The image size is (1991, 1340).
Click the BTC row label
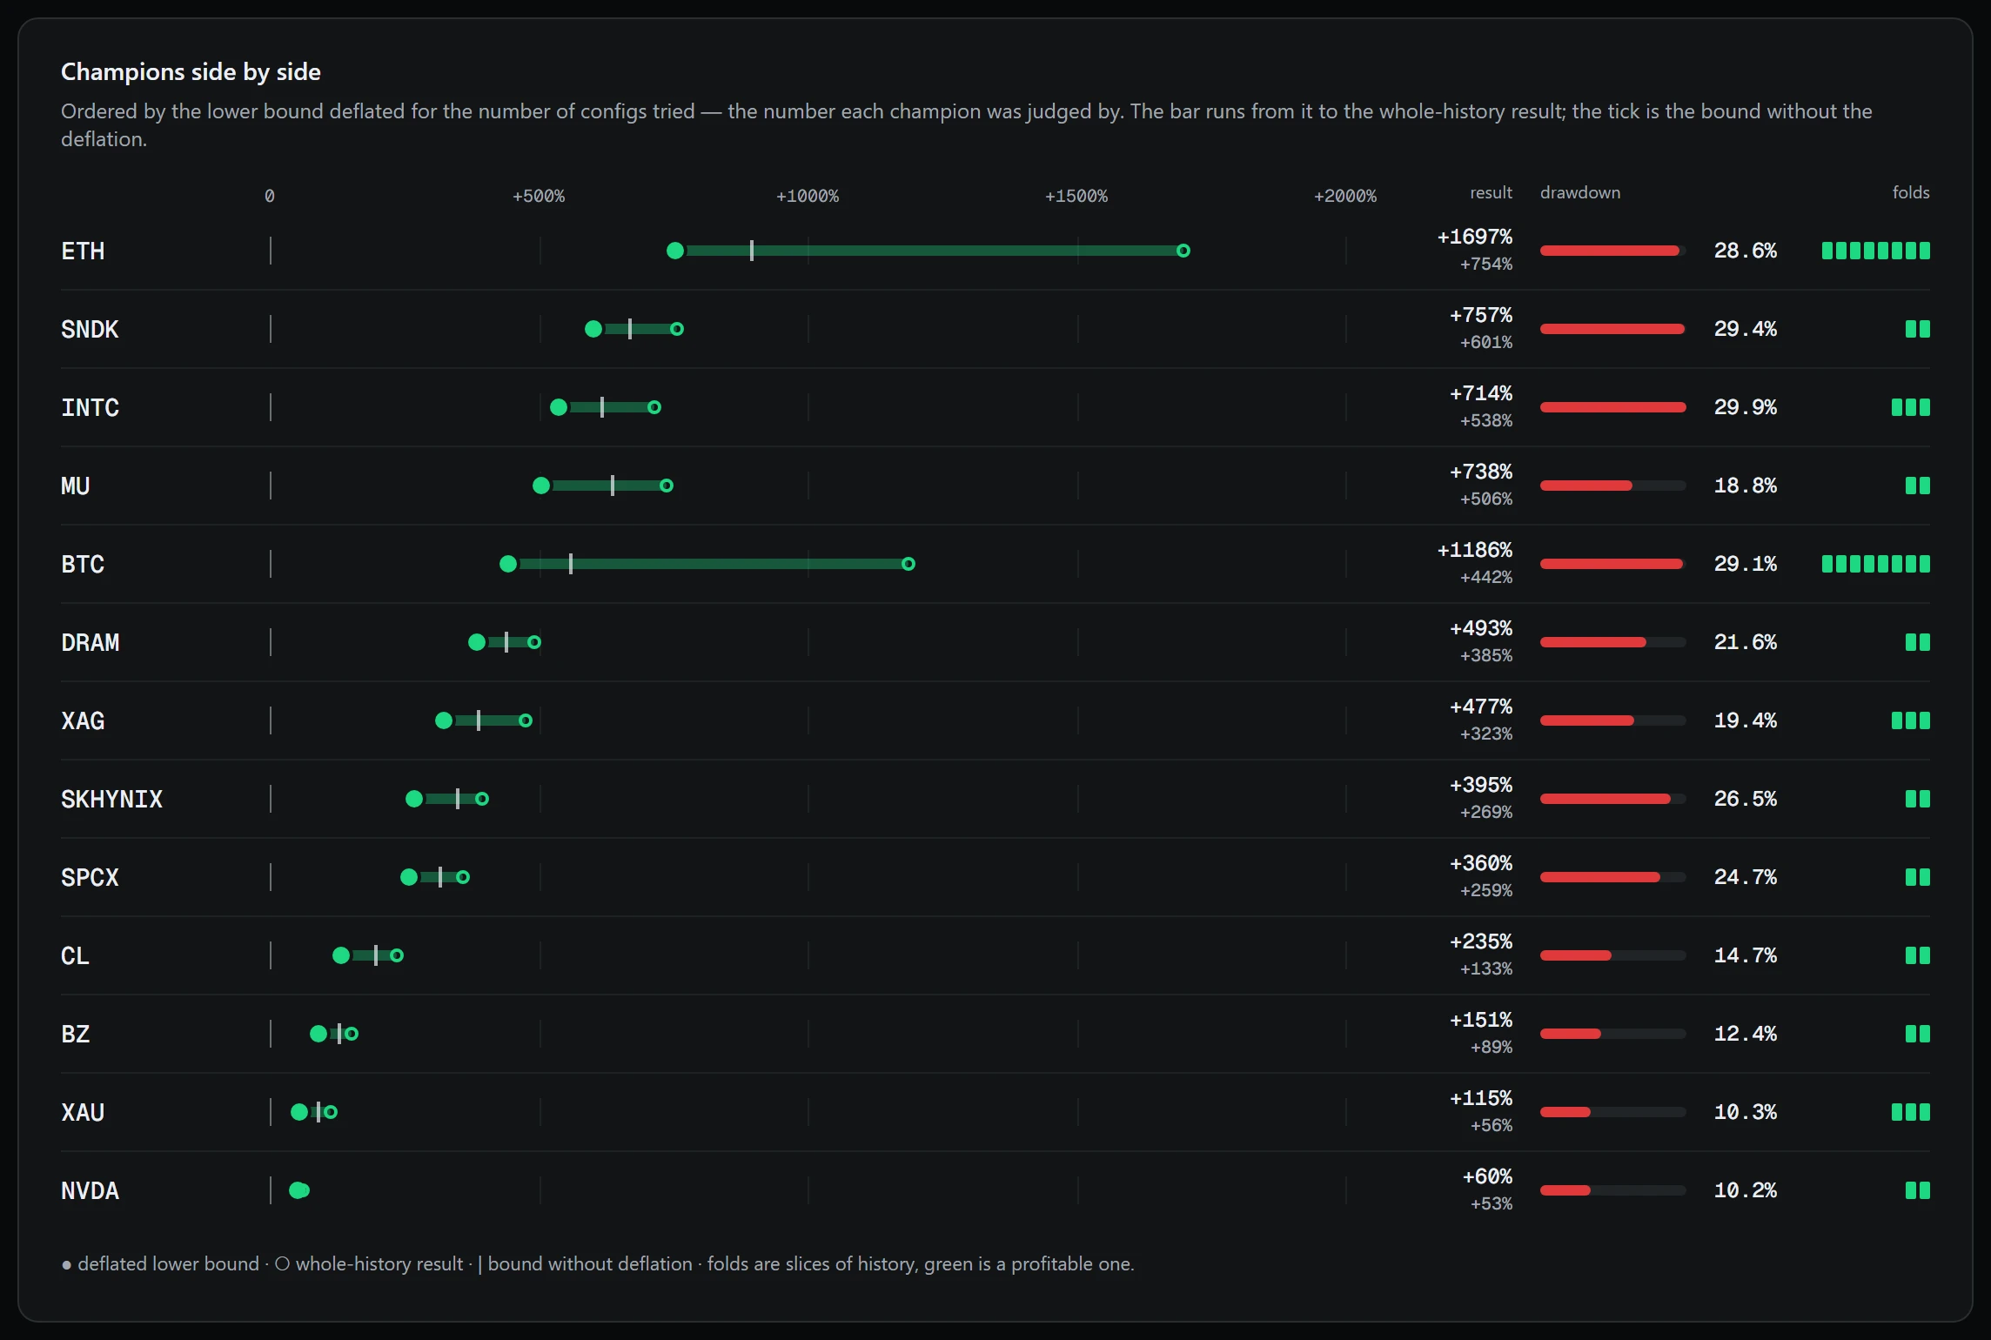tap(83, 565)
